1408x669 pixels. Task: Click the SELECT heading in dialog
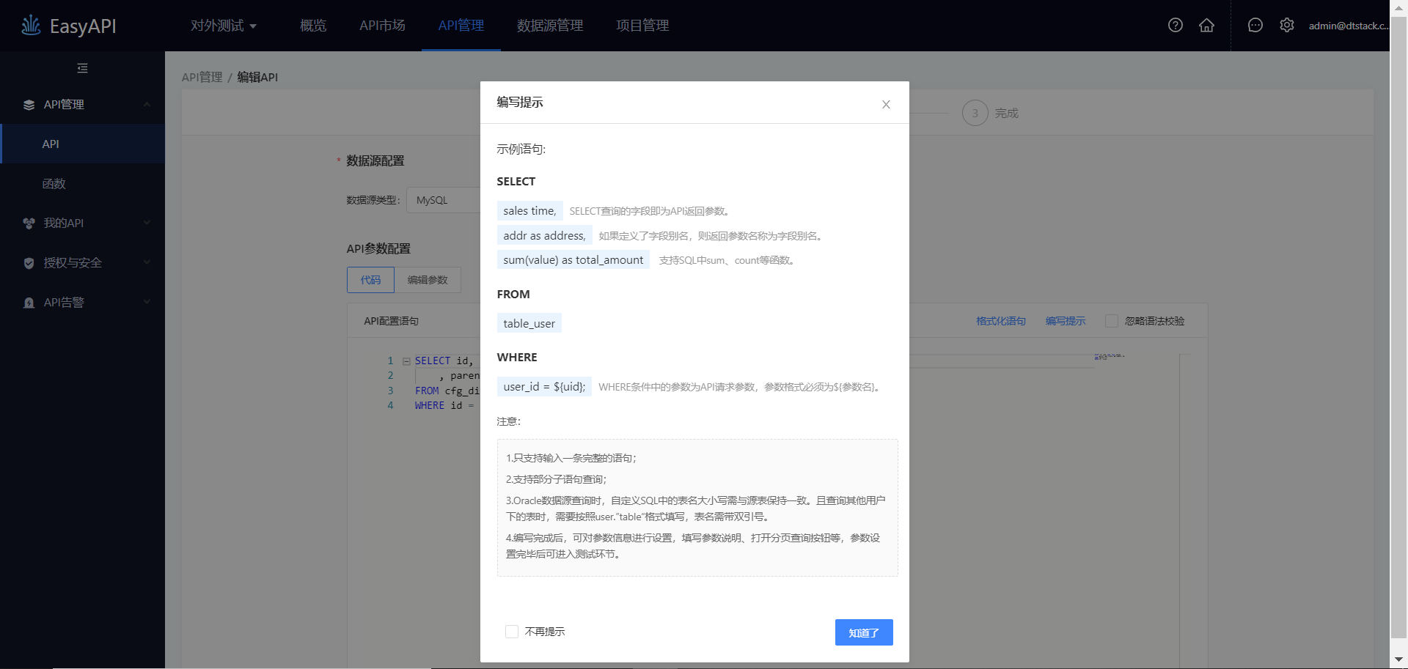point(516,182)
